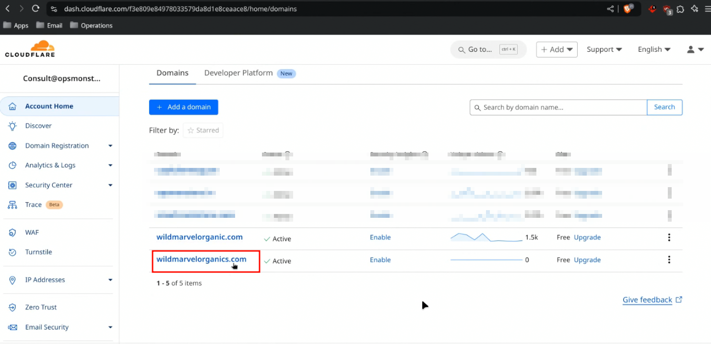Open the Operations bookmarks folder
The width and height of the screenshot is (711, 344).
coord(91,25)
